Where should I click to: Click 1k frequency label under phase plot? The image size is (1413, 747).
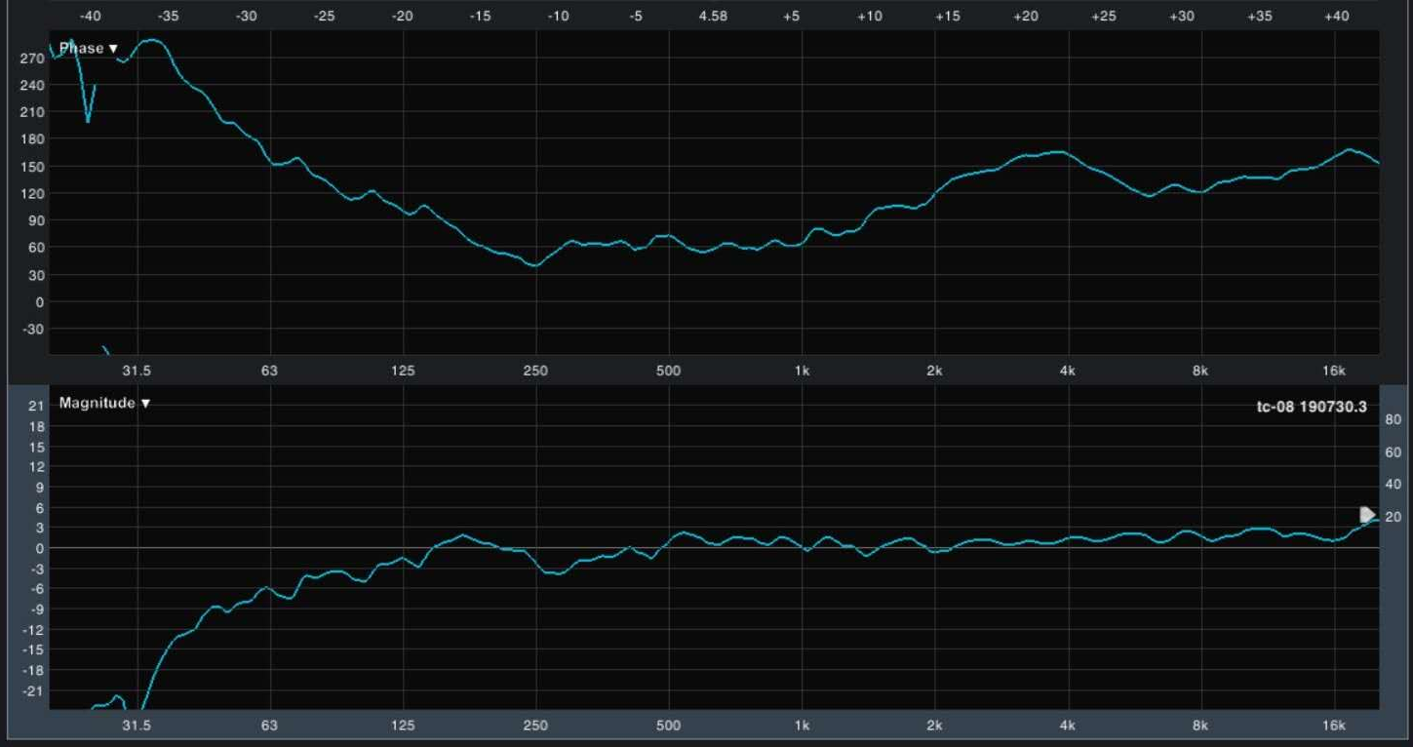(802, 371)
